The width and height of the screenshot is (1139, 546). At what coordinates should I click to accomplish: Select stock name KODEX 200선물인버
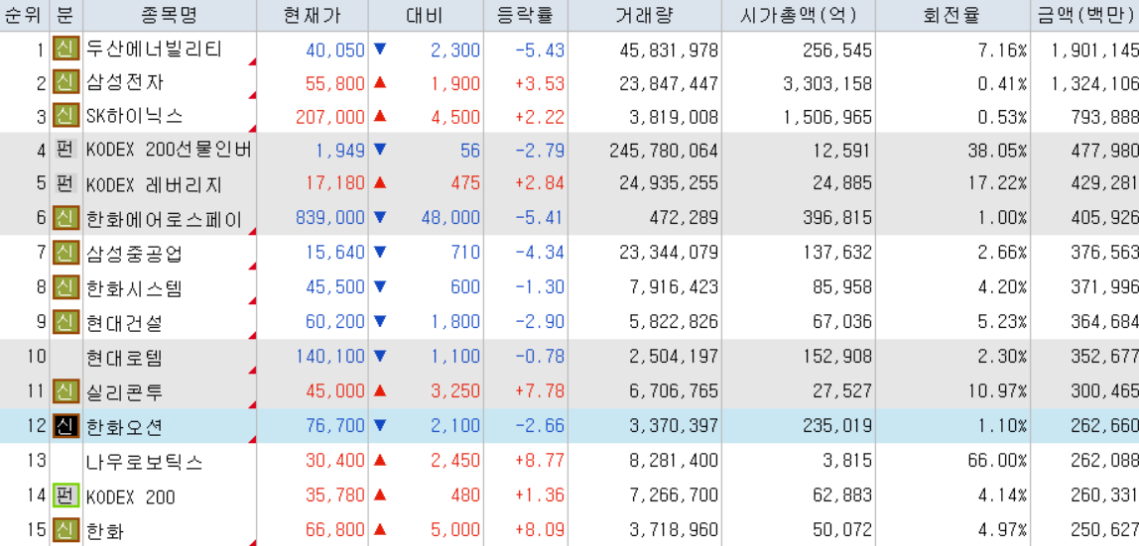click(170, 151)
